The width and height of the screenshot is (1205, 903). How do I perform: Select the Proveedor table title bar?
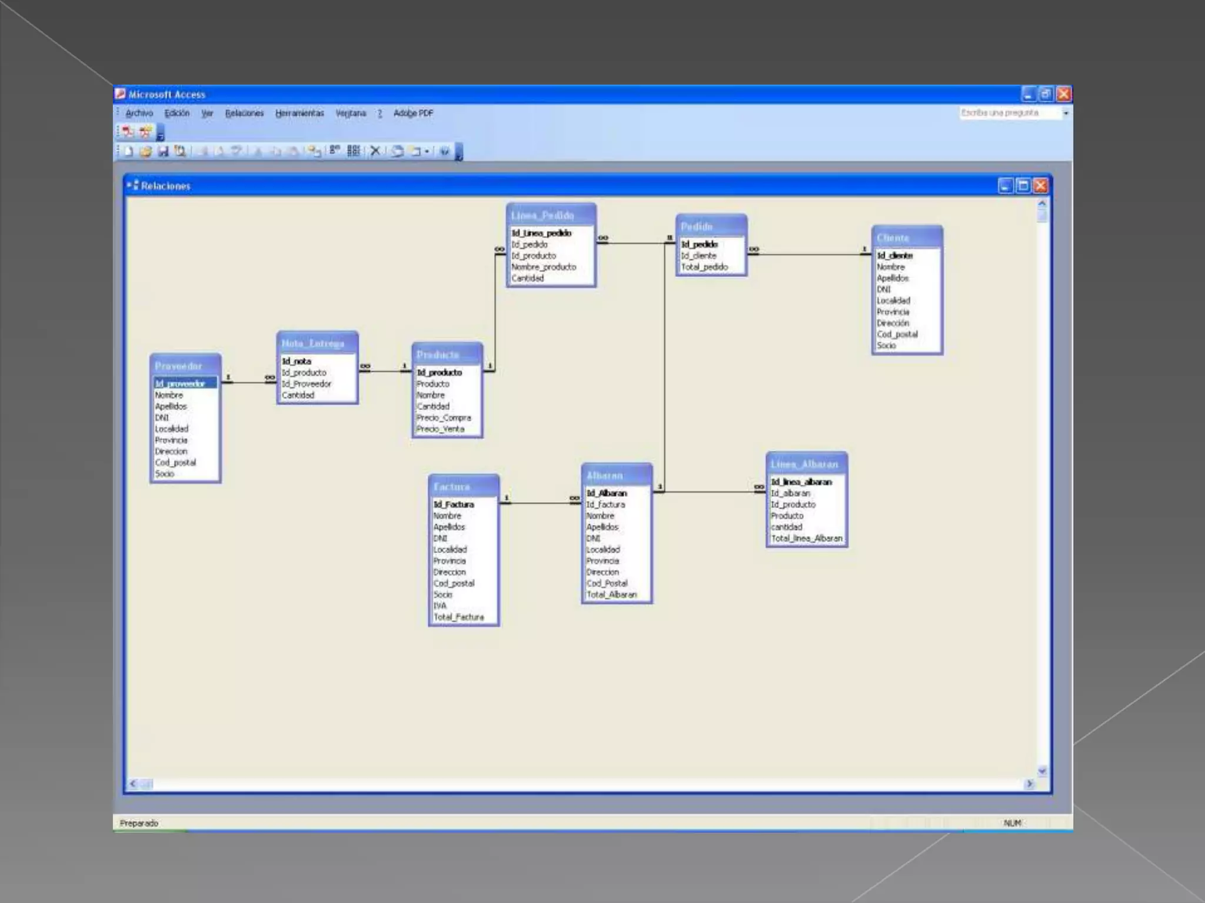point(185,366)
